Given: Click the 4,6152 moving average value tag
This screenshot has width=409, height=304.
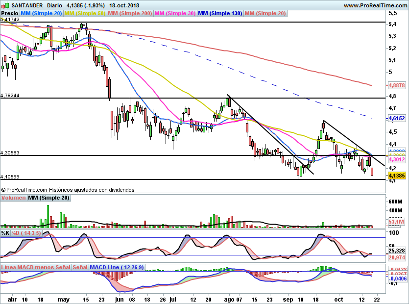Looking at the screenshot, I should (x=397, y=118).
